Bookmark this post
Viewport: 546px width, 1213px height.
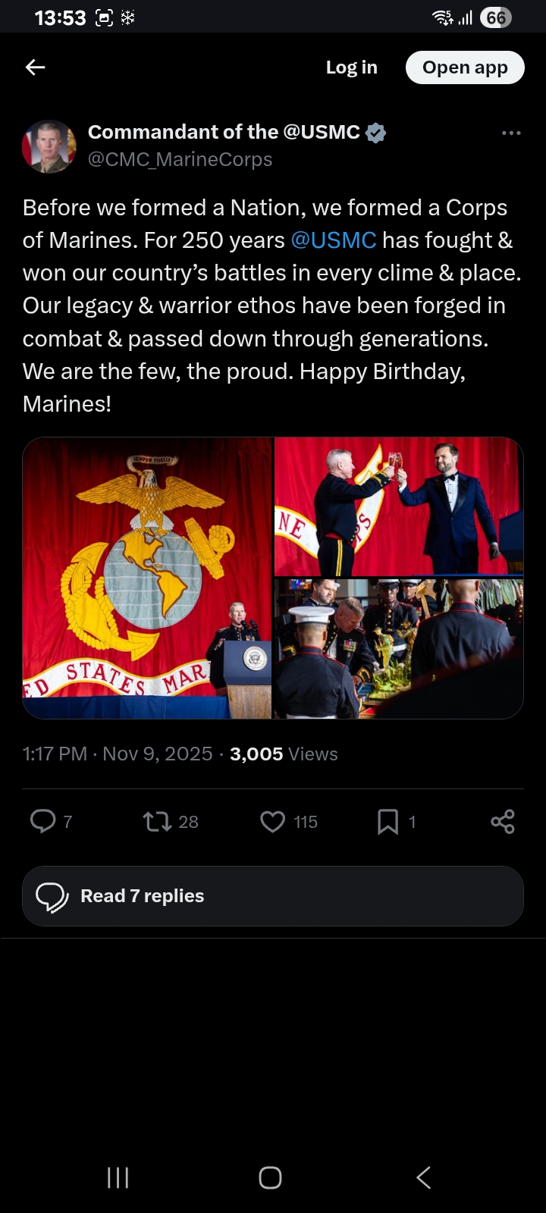(x=388, y=821)
